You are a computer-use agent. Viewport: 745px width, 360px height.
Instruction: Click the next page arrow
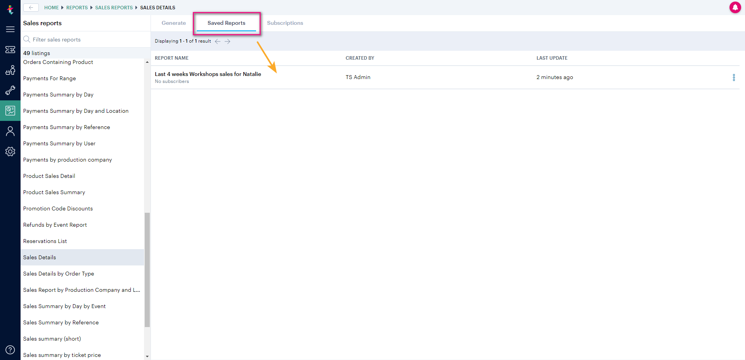[228, 41]
